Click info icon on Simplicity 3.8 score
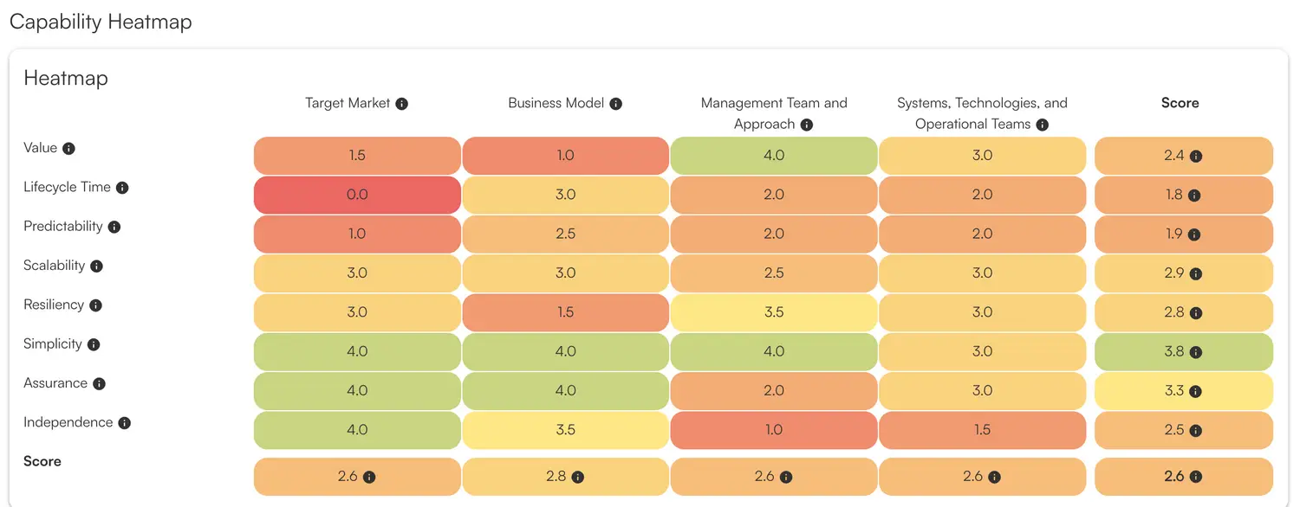This screenshot has width=1300, height=507. click(1196, 352)
